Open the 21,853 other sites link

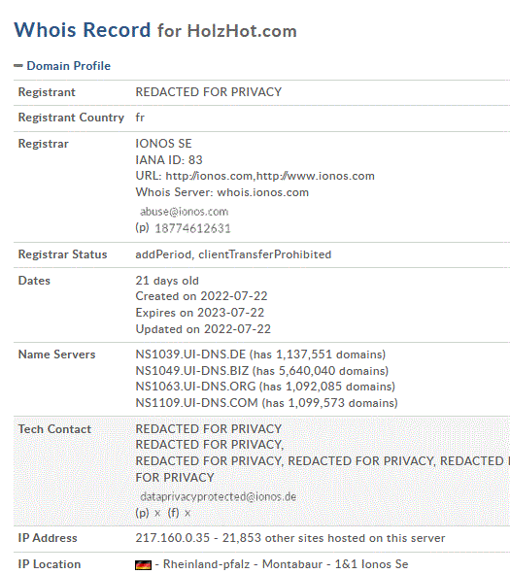[x=241, y=538]
